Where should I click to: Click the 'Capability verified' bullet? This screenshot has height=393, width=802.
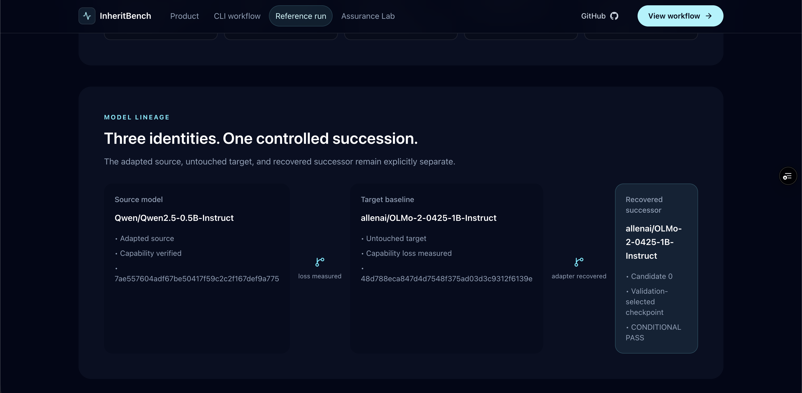(x=148, y=253)
